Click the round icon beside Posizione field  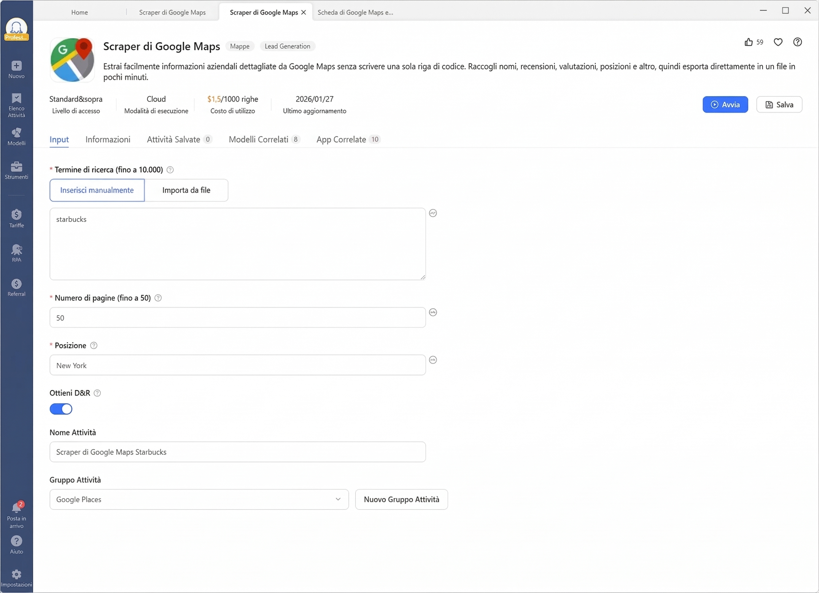point(433,360)
